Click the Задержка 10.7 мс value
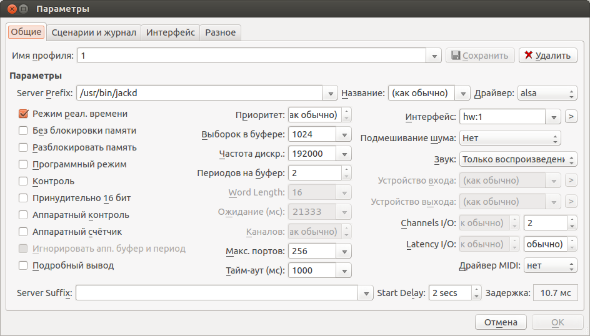 [556, 293]
